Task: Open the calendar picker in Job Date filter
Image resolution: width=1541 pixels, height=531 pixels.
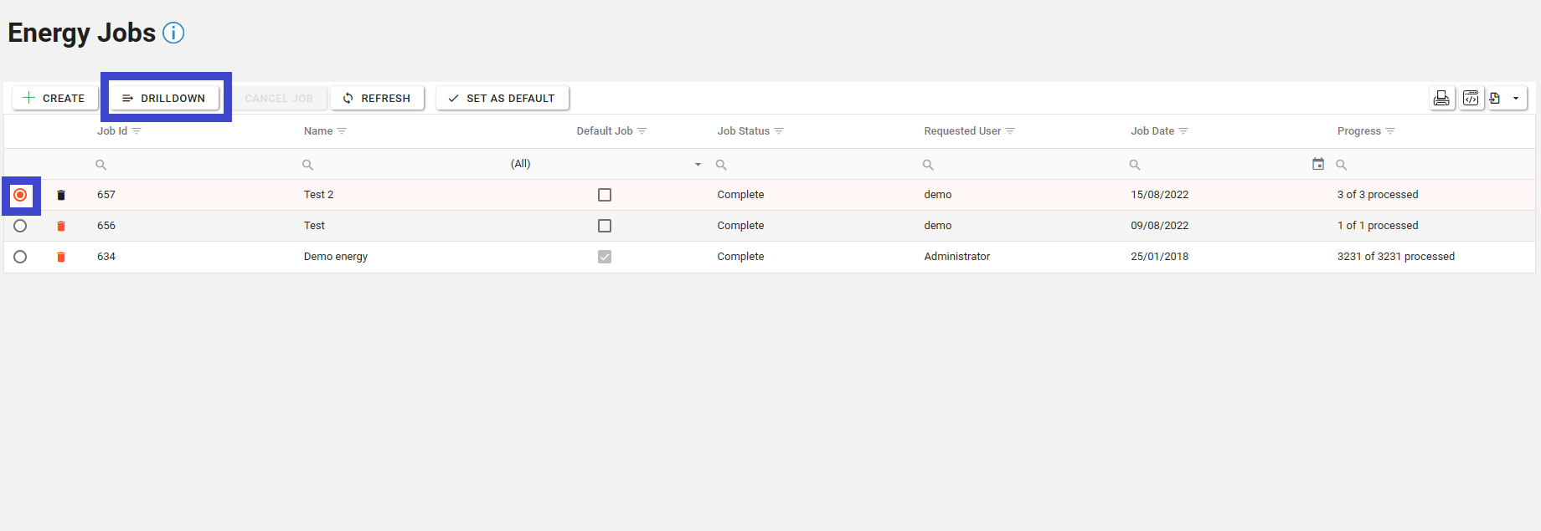Action: (1318, 164)
